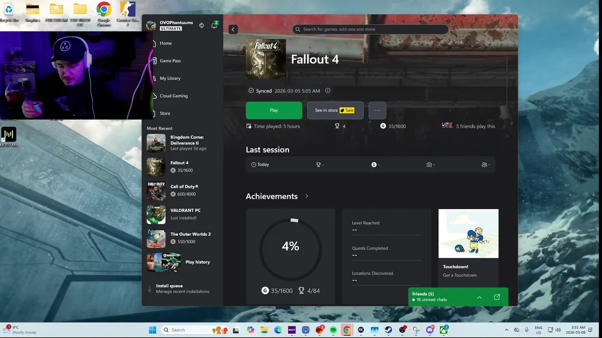The width and height of the screenshot is (602, 338).
Task: Open Discord from the taskbar
Action: click(x=430, y=330)
